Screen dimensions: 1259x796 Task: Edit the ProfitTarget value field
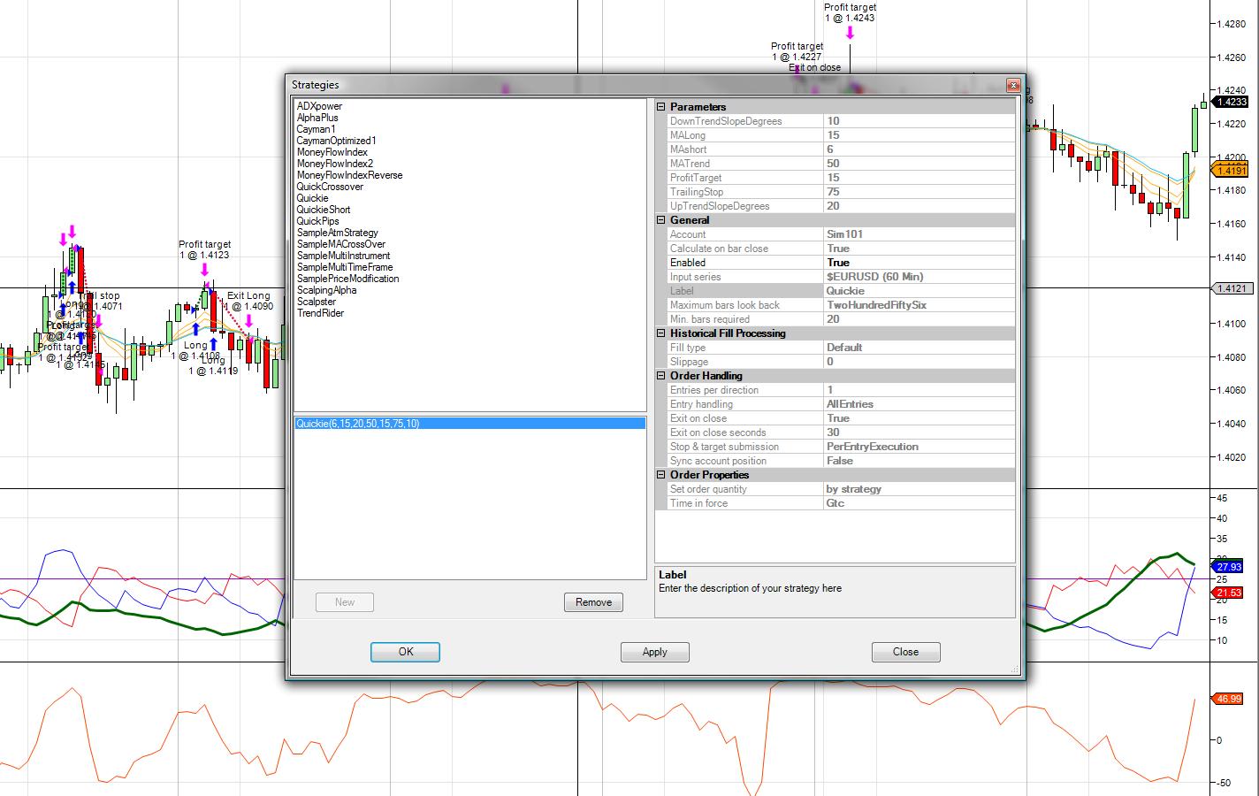pyautogui.click(x=919, y=178)
